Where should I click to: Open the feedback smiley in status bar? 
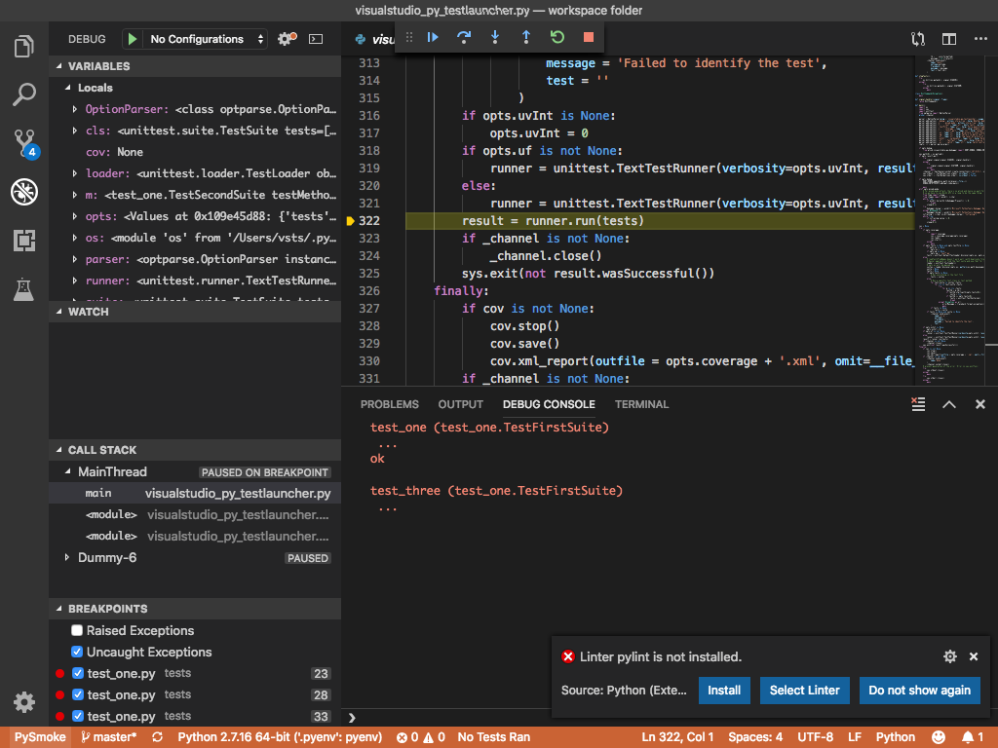point(939,736)
